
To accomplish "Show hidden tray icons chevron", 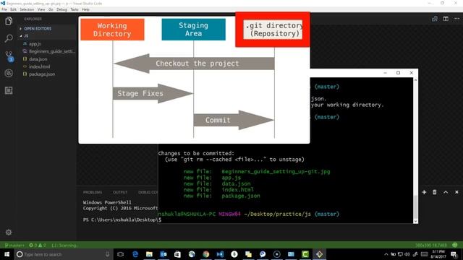I will [x=386, y=254].
